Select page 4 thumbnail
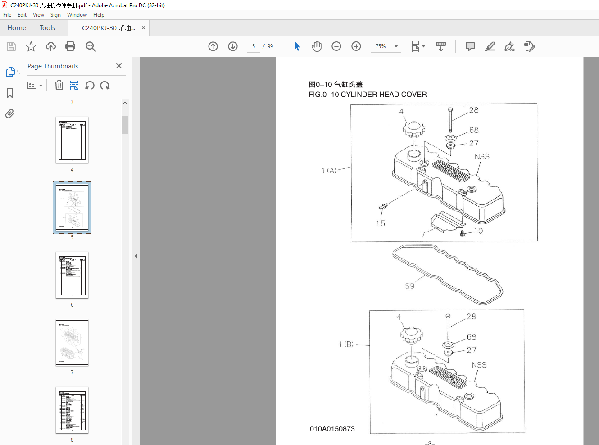This screenshot has height=445, width=599. (72, 140)
